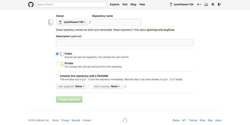The image size is (250, 125).
Task: Click the user avatar in header
Action: point(171,4)
